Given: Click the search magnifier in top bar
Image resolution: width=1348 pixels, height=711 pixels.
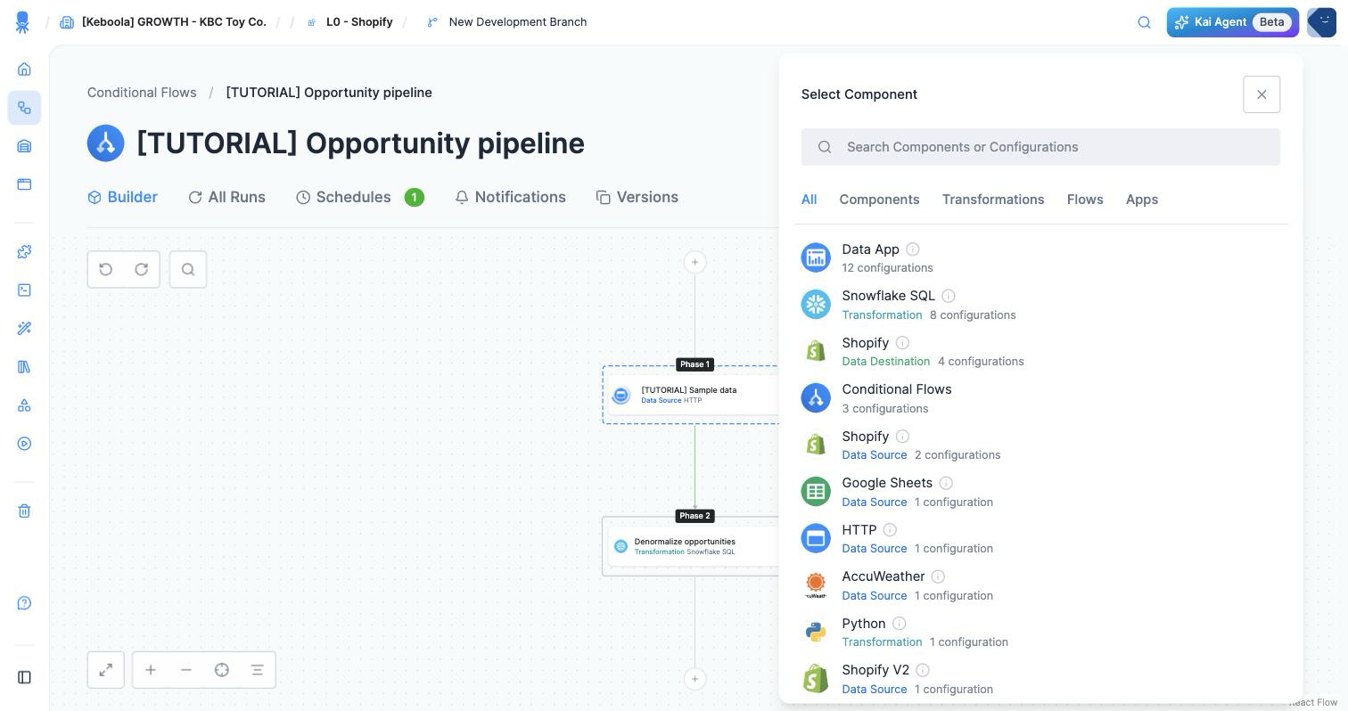Looking at the screenshot, I should (x=1145, y=22).
